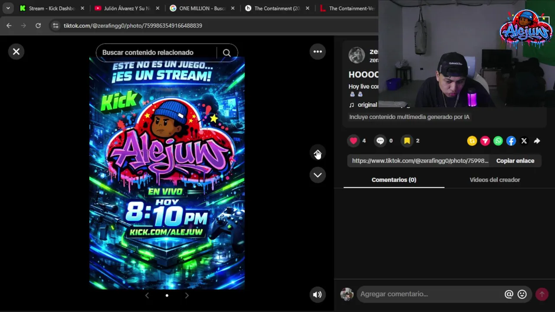Show previous photo with left arrow
Image resolution: width=555 pixels, height=312 pixels.
[x=147, y=295]
